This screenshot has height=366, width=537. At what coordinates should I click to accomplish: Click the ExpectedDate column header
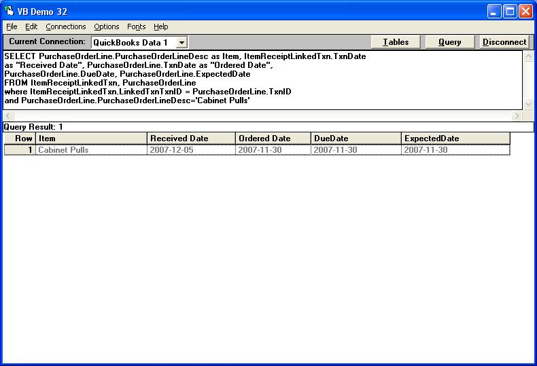[455, 139]
